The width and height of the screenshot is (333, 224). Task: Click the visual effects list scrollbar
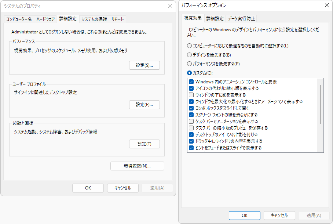click(320, 104)
